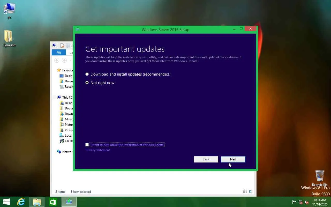Open the taskbar clock showing 10:14 AM
Screen dimensions: 331x207
(x=320, y=202)
